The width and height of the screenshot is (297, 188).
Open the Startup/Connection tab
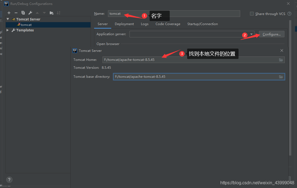(202, 24)
